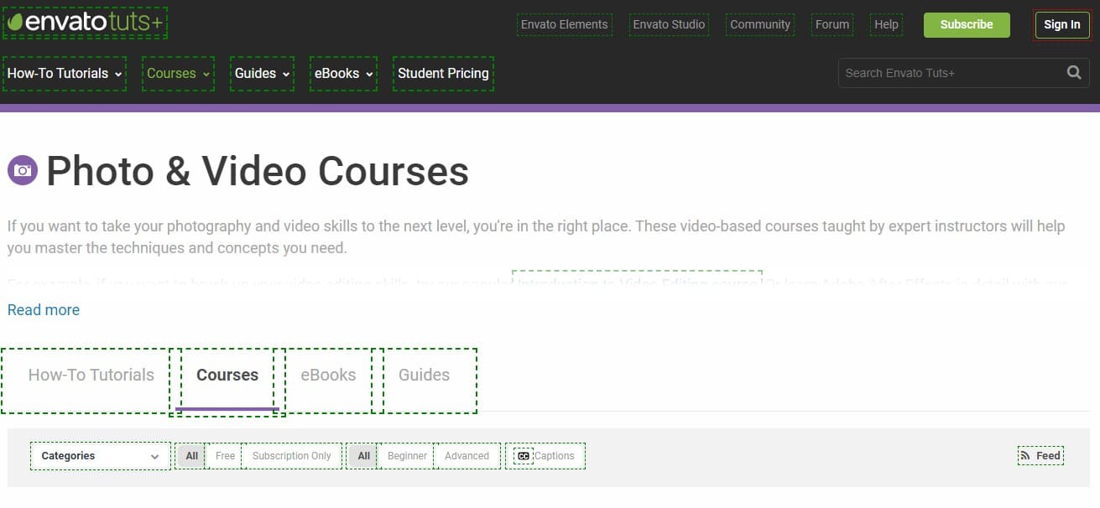Filter courses by Beginner level

tap(407, 456)
